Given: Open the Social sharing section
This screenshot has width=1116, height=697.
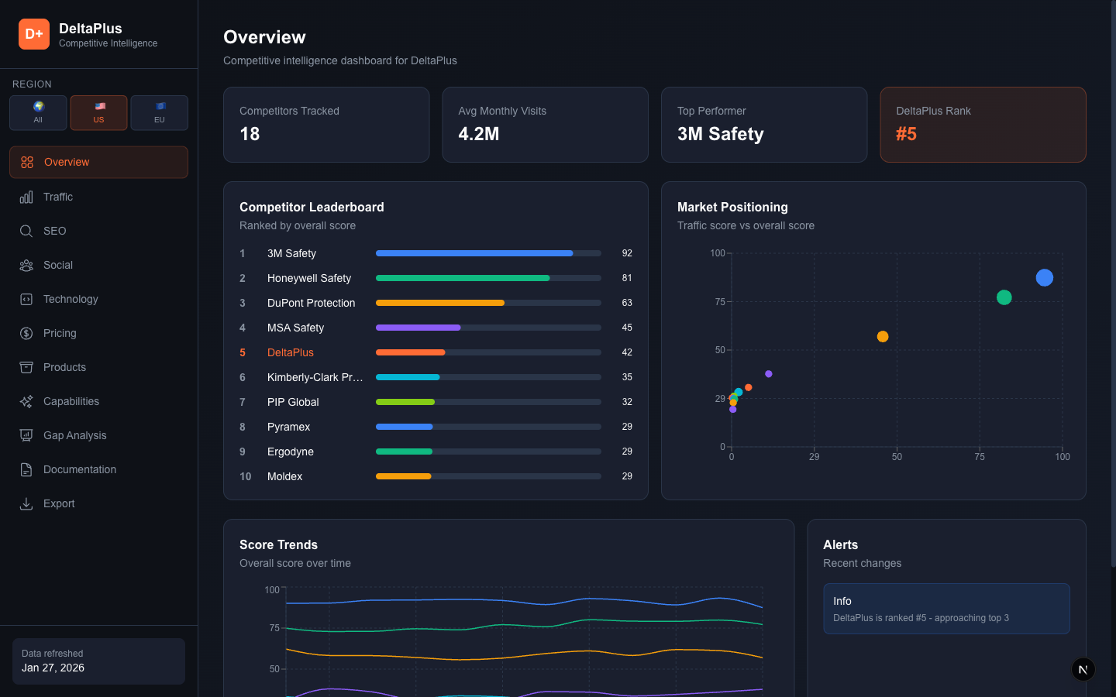Looking at the screenshot, I should pos(26,265).
